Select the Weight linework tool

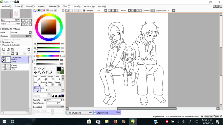[51, 78]
